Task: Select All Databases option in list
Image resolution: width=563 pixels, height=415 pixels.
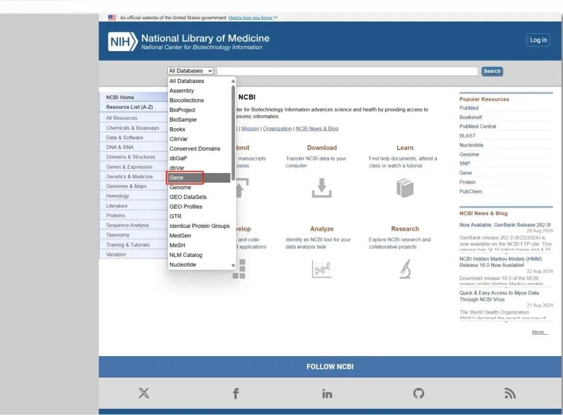Action: pos(199,81)
